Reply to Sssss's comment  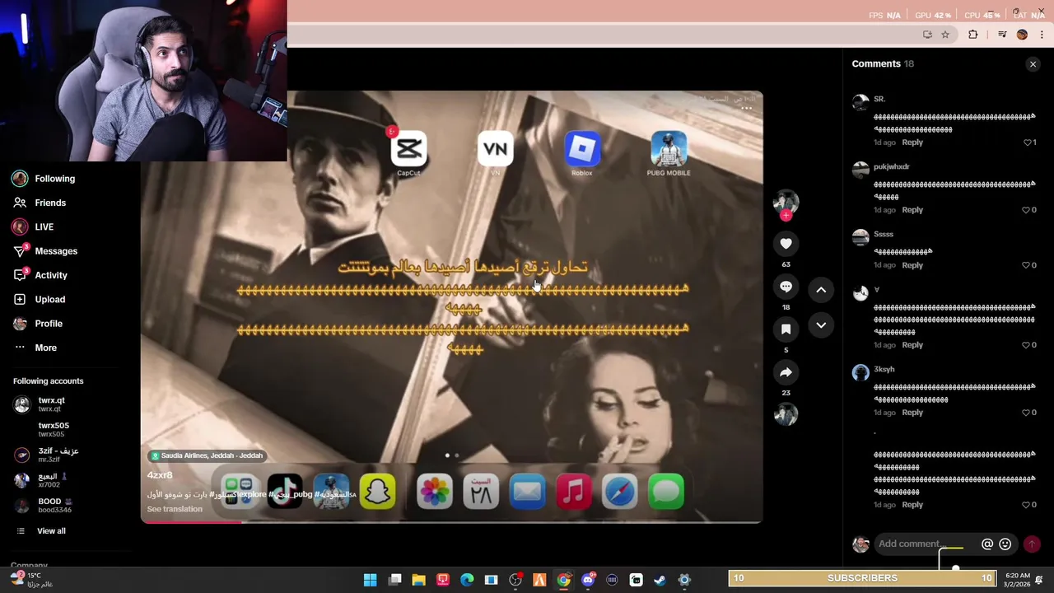(x=912, y=265)
